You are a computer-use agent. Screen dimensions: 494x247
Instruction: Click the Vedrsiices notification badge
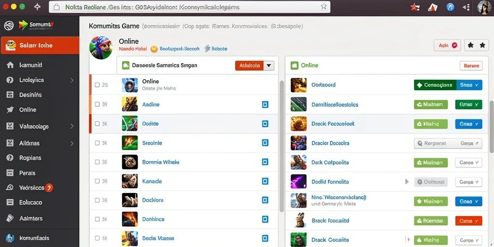coord(49,188)
